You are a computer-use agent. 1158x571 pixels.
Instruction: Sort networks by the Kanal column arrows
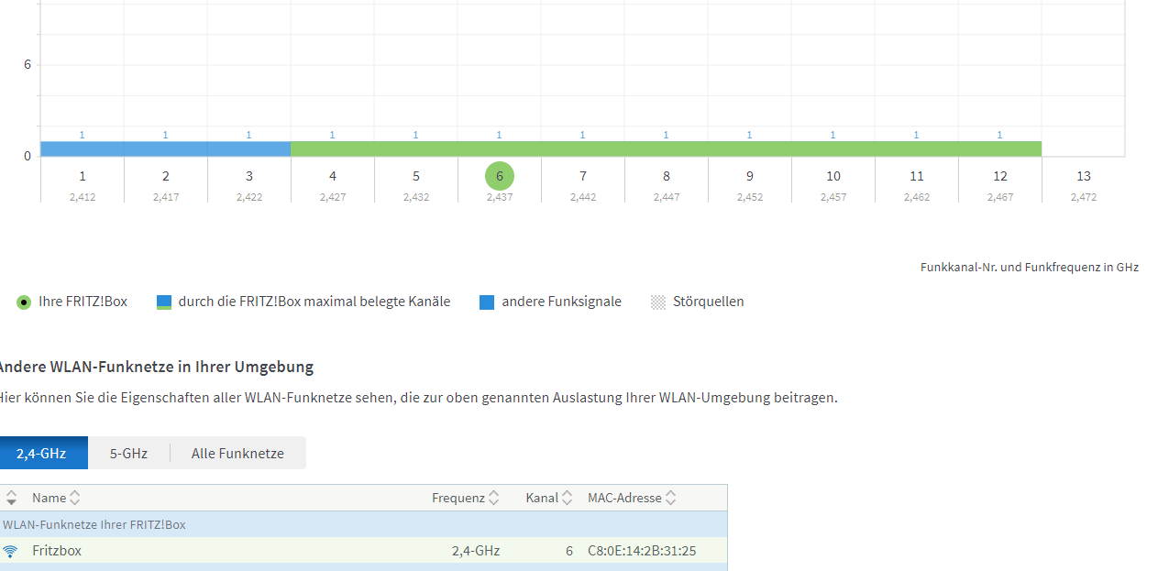(x=568, y=498)
